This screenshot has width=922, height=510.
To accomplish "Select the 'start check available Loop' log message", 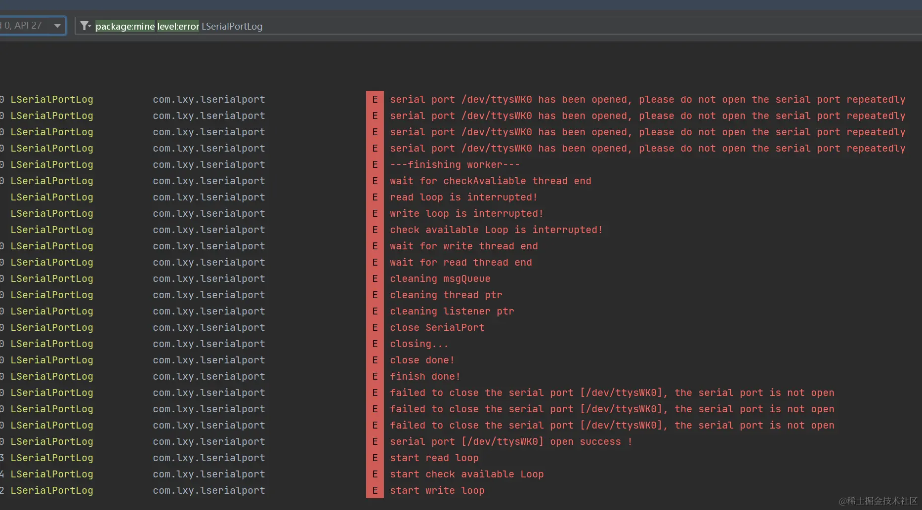I will click(467, 474).
